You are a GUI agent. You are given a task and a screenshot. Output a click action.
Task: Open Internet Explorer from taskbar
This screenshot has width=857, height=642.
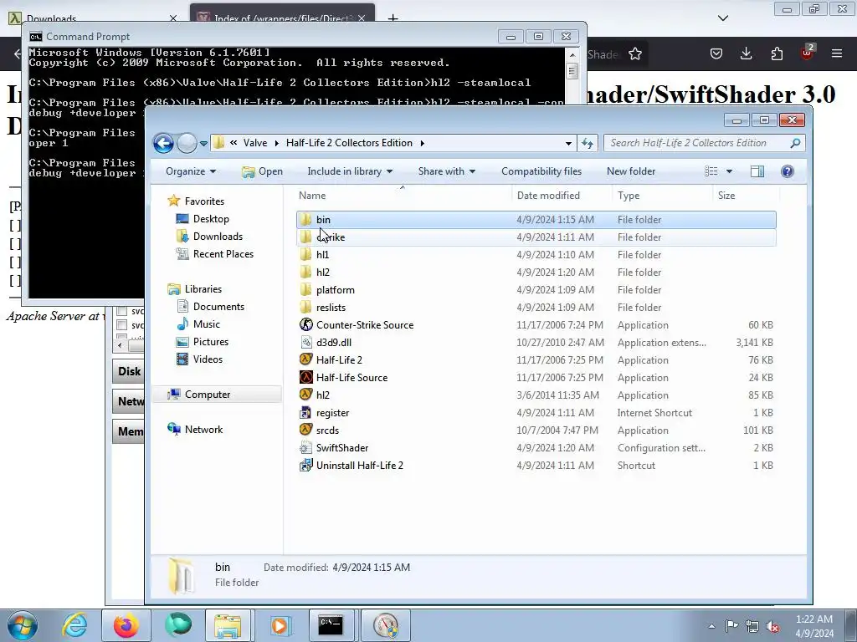click(74, 625)
